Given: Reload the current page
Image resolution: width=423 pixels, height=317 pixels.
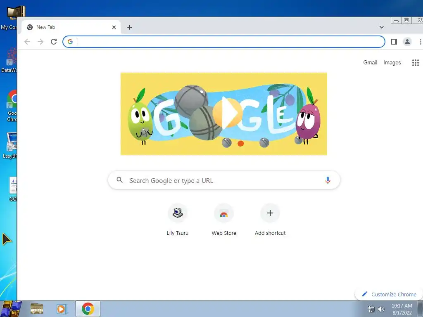Looking at the screenshot, I should coord(54,42).
